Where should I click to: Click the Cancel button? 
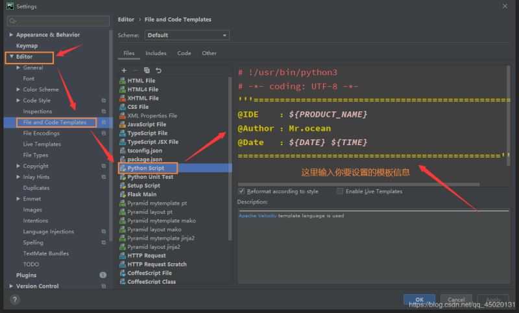456,299
